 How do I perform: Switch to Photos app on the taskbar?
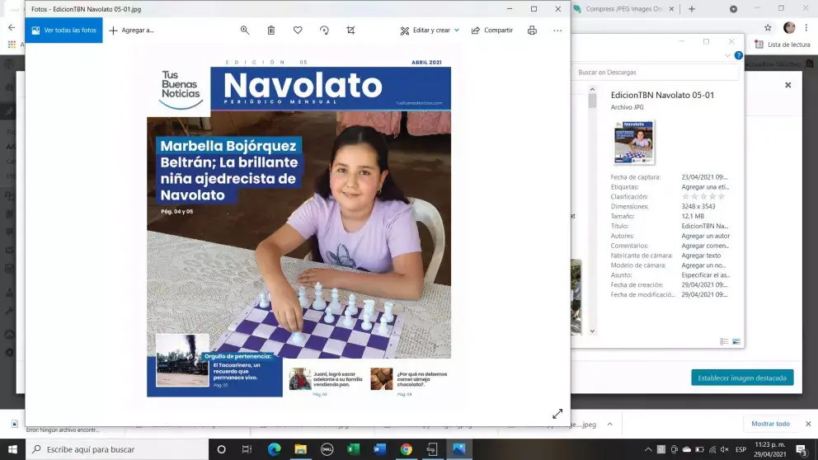tap(459, 449)
